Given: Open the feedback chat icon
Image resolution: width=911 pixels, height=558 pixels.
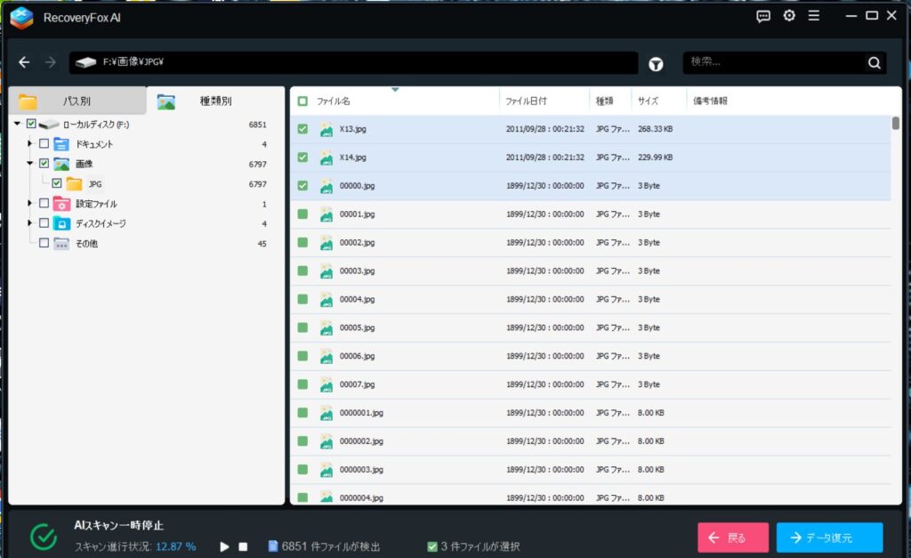Looking at the screenshot, I should 763,16.
